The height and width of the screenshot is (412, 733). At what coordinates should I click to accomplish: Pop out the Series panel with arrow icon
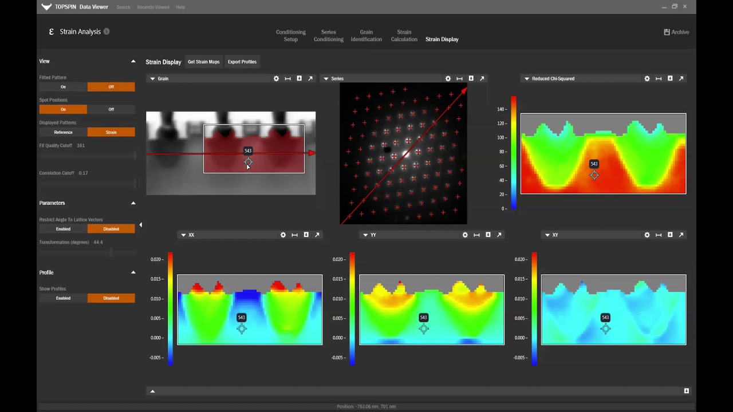click(482, 78)
